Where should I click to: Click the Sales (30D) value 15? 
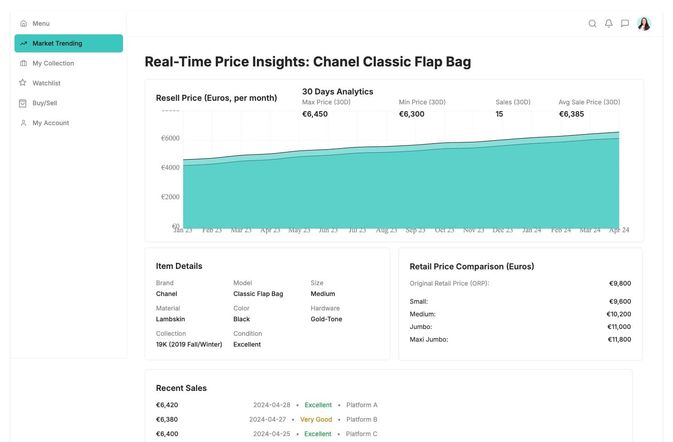click(x=499, y=114)
